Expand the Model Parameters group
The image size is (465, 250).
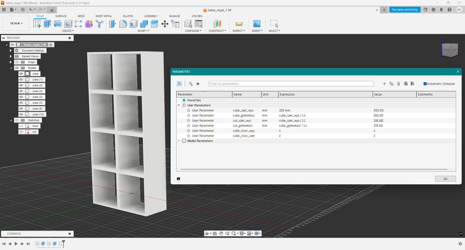point(179,141)
